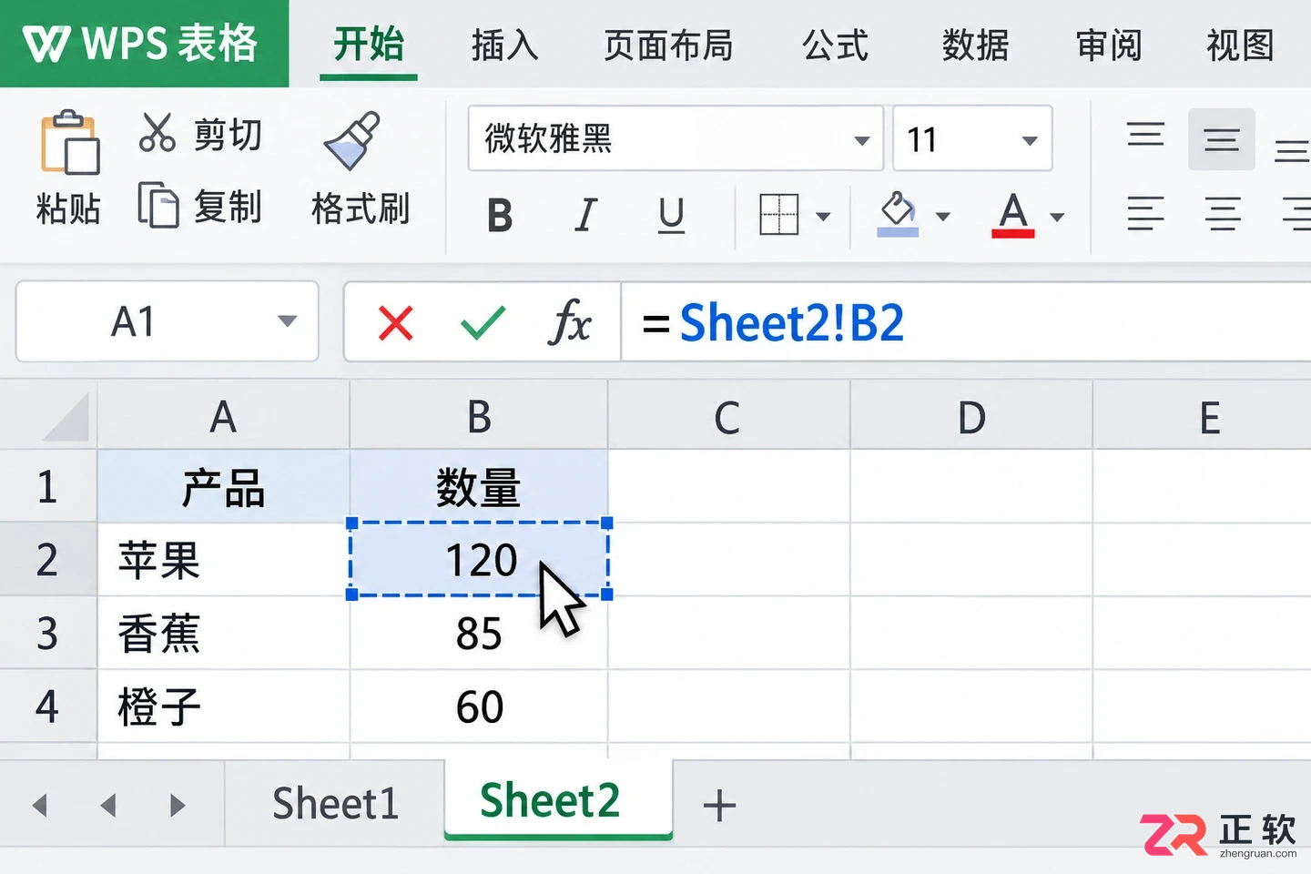1311x874 pixels.
Task: Switch to 视图 (View) tab
Action: 1240,46
